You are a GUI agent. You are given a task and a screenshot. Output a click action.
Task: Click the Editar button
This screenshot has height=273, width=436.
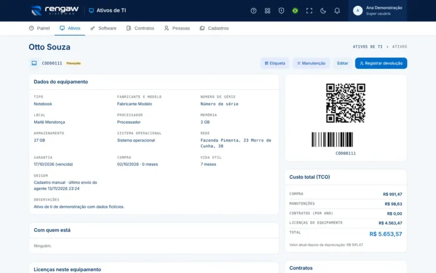(342, 63)
